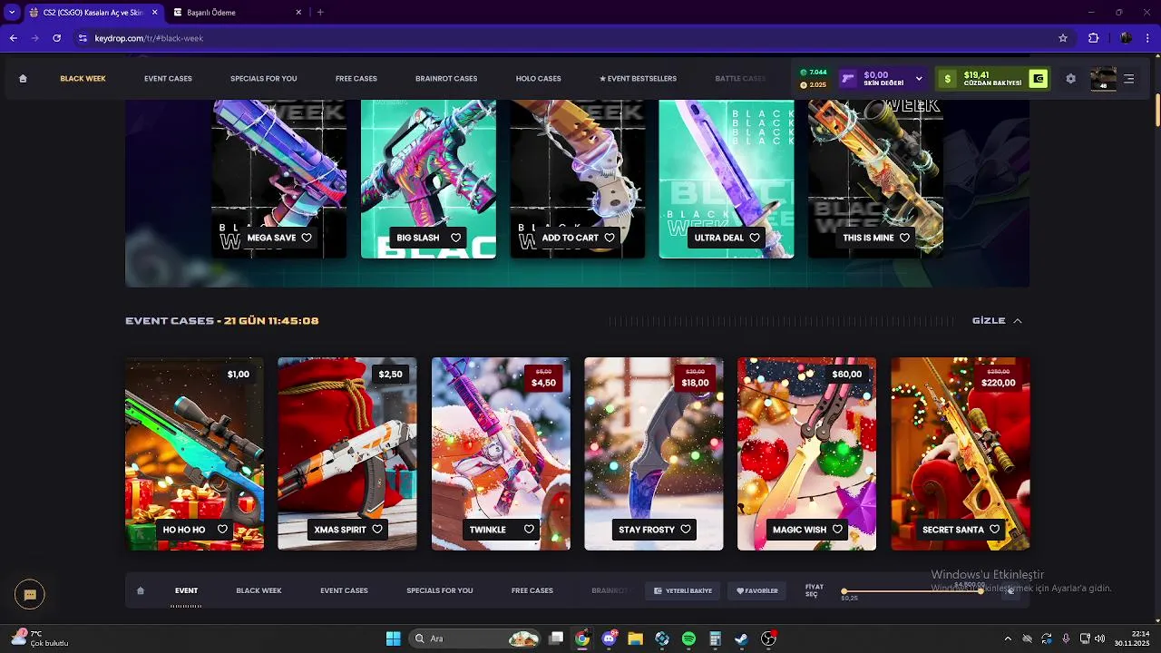Open the taskbar volume icon
Screen dimensions: 1161x653
[1099, 638]
